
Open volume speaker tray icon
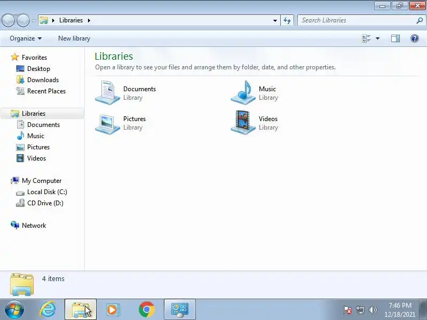coord(373,310)
